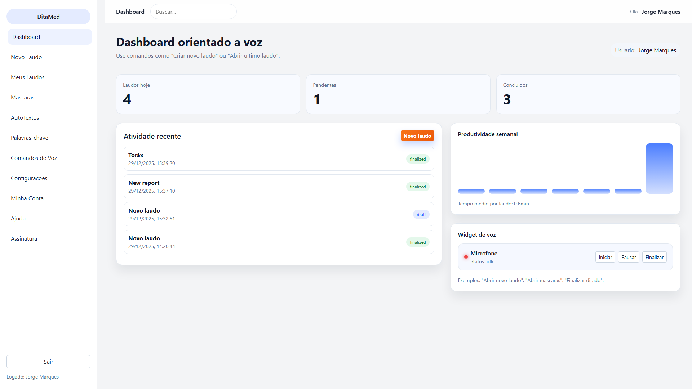Open the Pendentes stat card
Viewport: 692px width, 389px height.
click(x=398, y=94)
